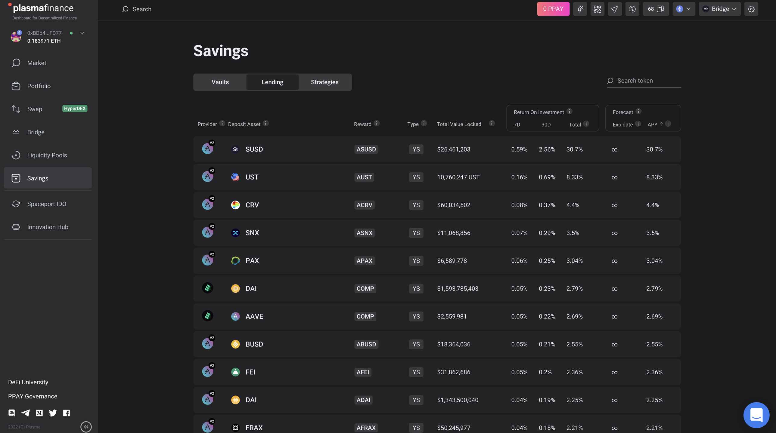Click the paper plane send icon

click(x=615, y=9)
